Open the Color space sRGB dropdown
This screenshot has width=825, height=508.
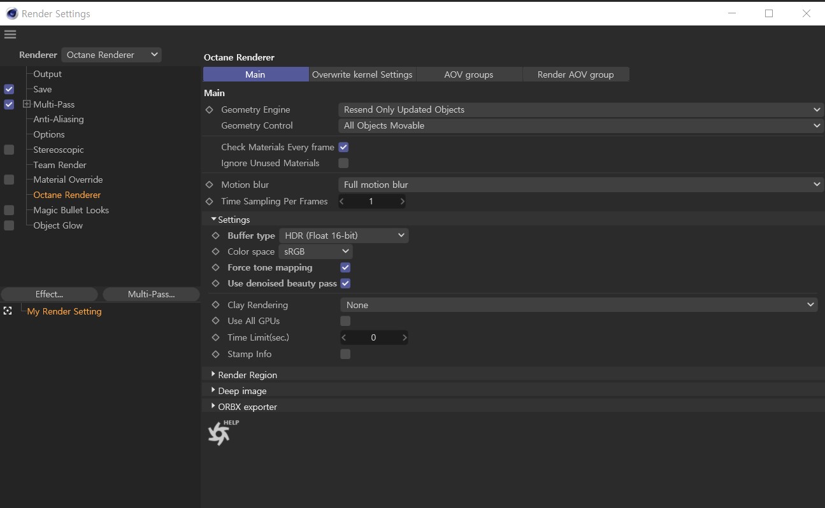click(316, 251)
